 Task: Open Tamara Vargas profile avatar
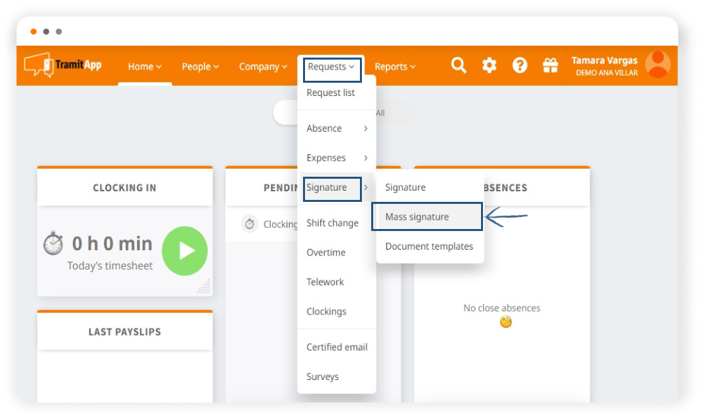pos(658,65)
